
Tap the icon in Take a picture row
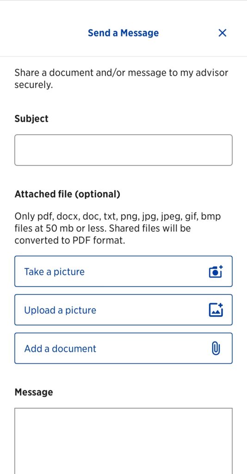tap(216, 271)
